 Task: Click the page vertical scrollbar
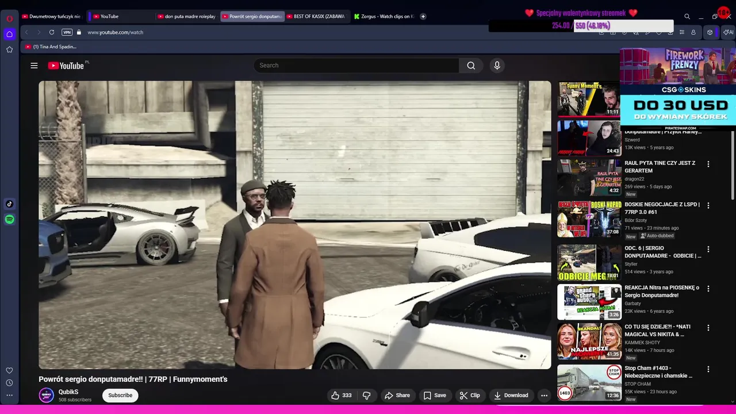point(733,164)
